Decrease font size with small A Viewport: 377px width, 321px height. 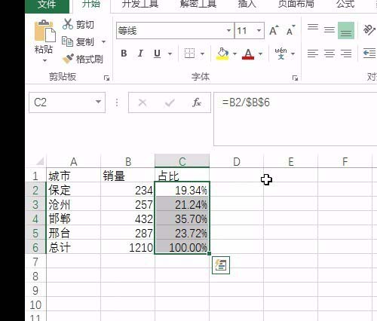290,31
